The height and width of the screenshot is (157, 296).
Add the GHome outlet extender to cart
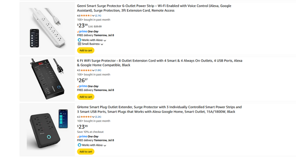(86, 152)
